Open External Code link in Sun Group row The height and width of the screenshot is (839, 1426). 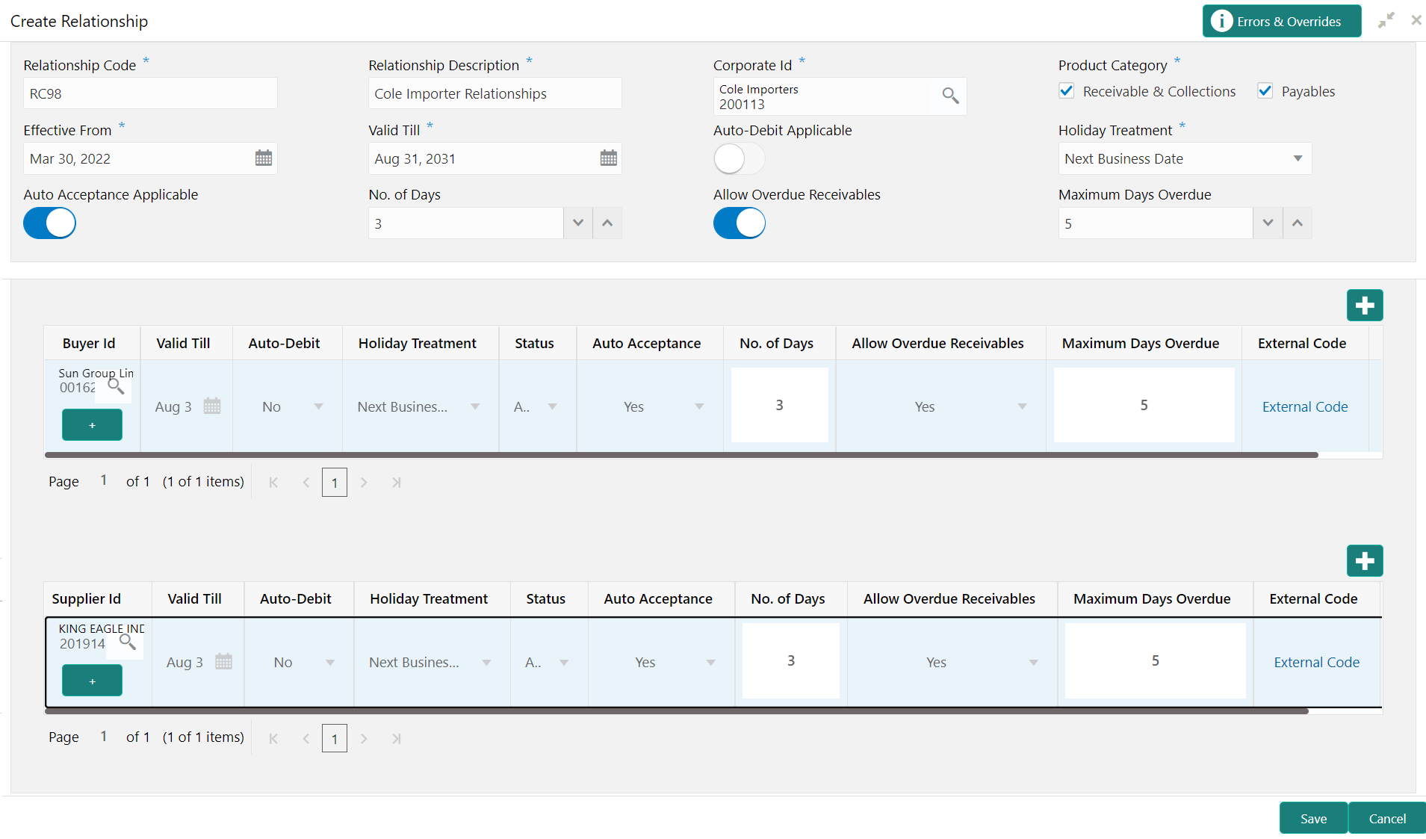[x=1305, y=406]
